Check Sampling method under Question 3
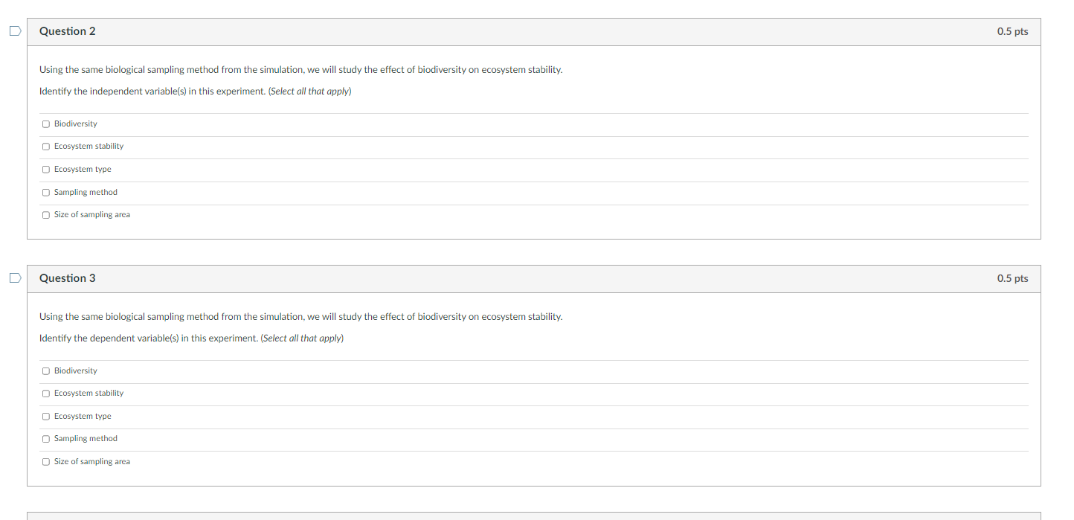The image size is (1074, 520). (45, 438)
